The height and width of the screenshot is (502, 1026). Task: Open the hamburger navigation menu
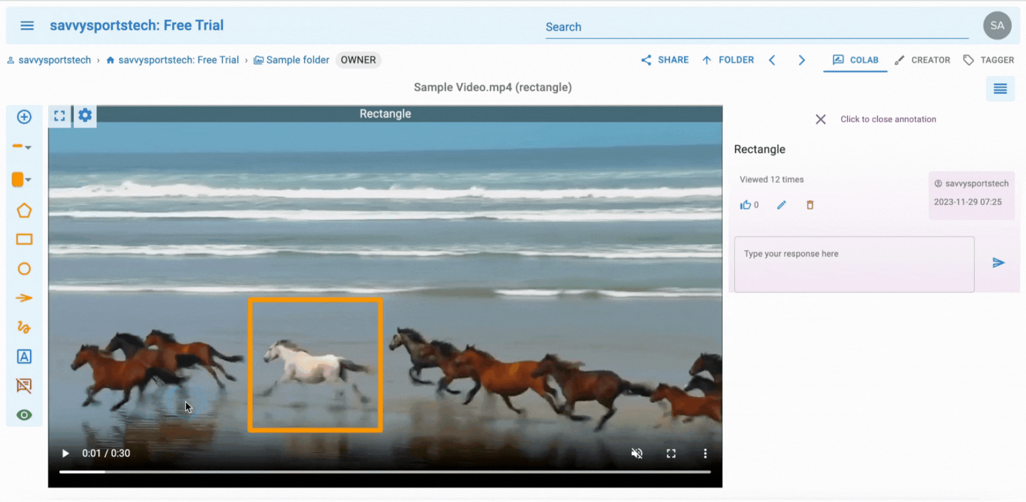27,26
